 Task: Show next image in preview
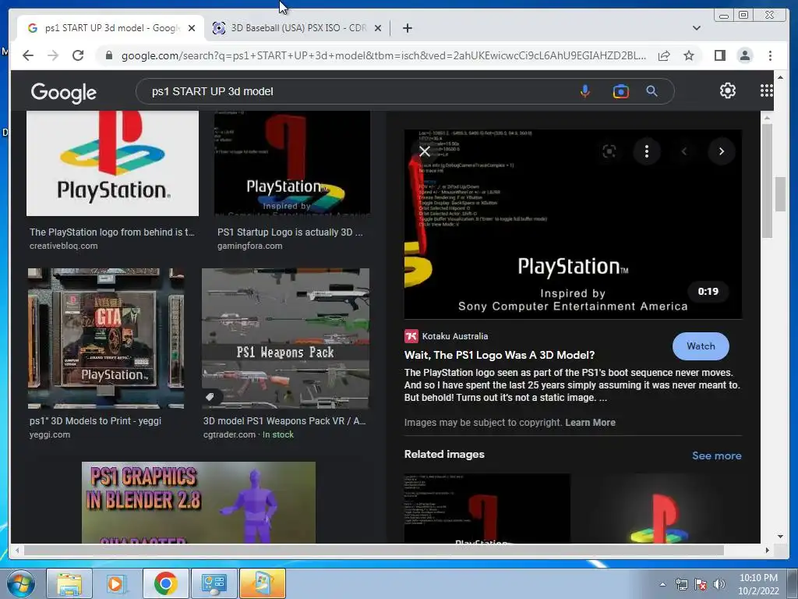721,151
